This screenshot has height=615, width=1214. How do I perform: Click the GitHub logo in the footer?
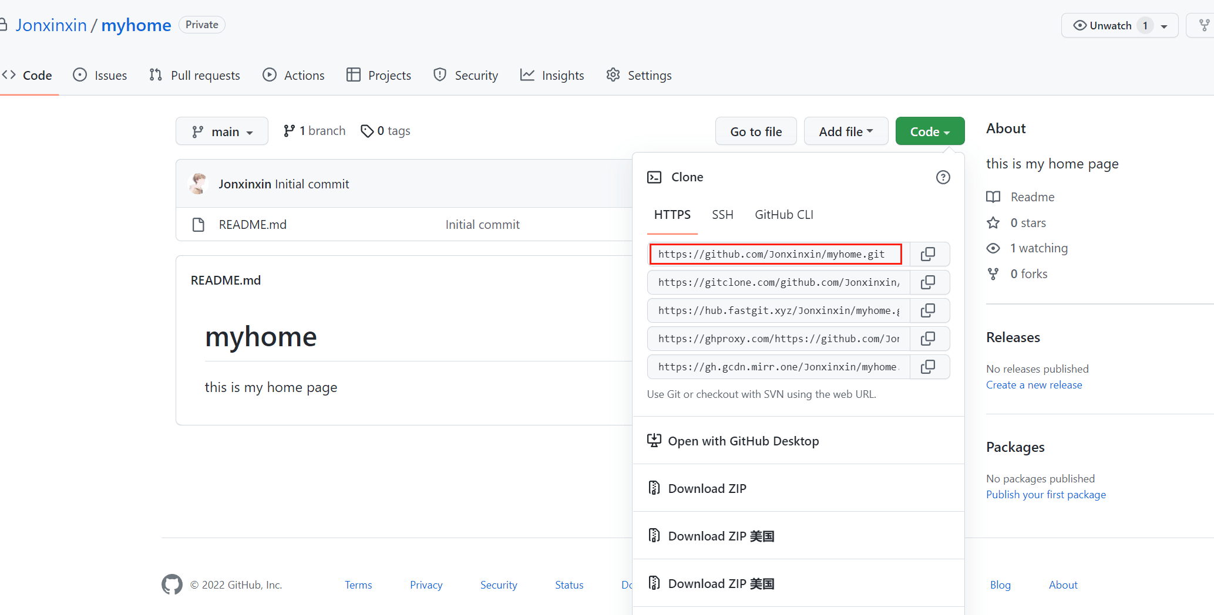click(x=172, y=584)
